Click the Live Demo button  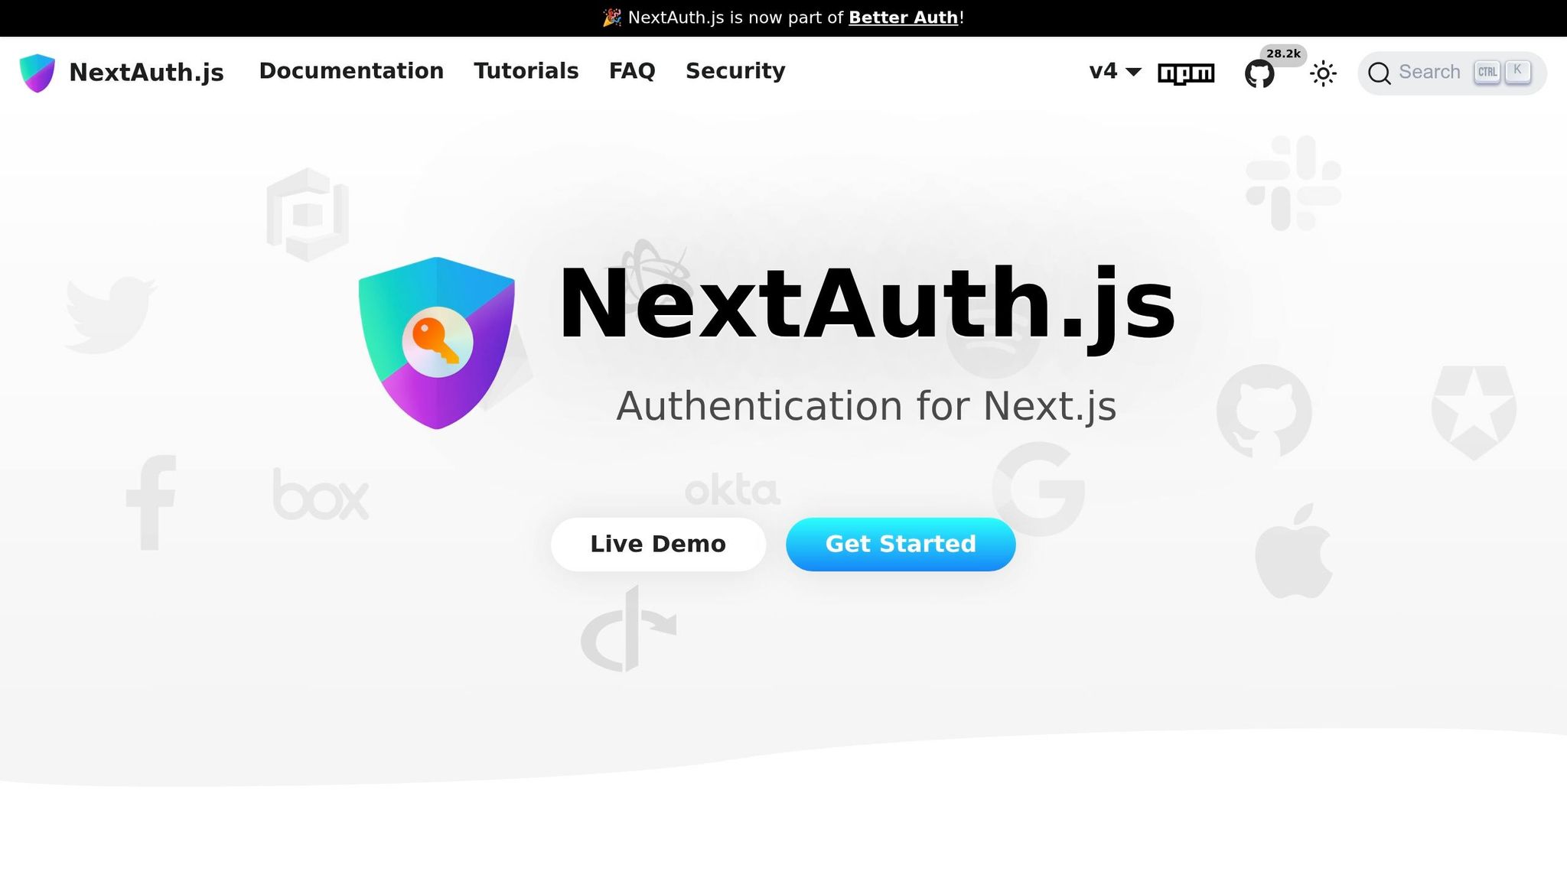pyautogui.click(x=658, y=545)
